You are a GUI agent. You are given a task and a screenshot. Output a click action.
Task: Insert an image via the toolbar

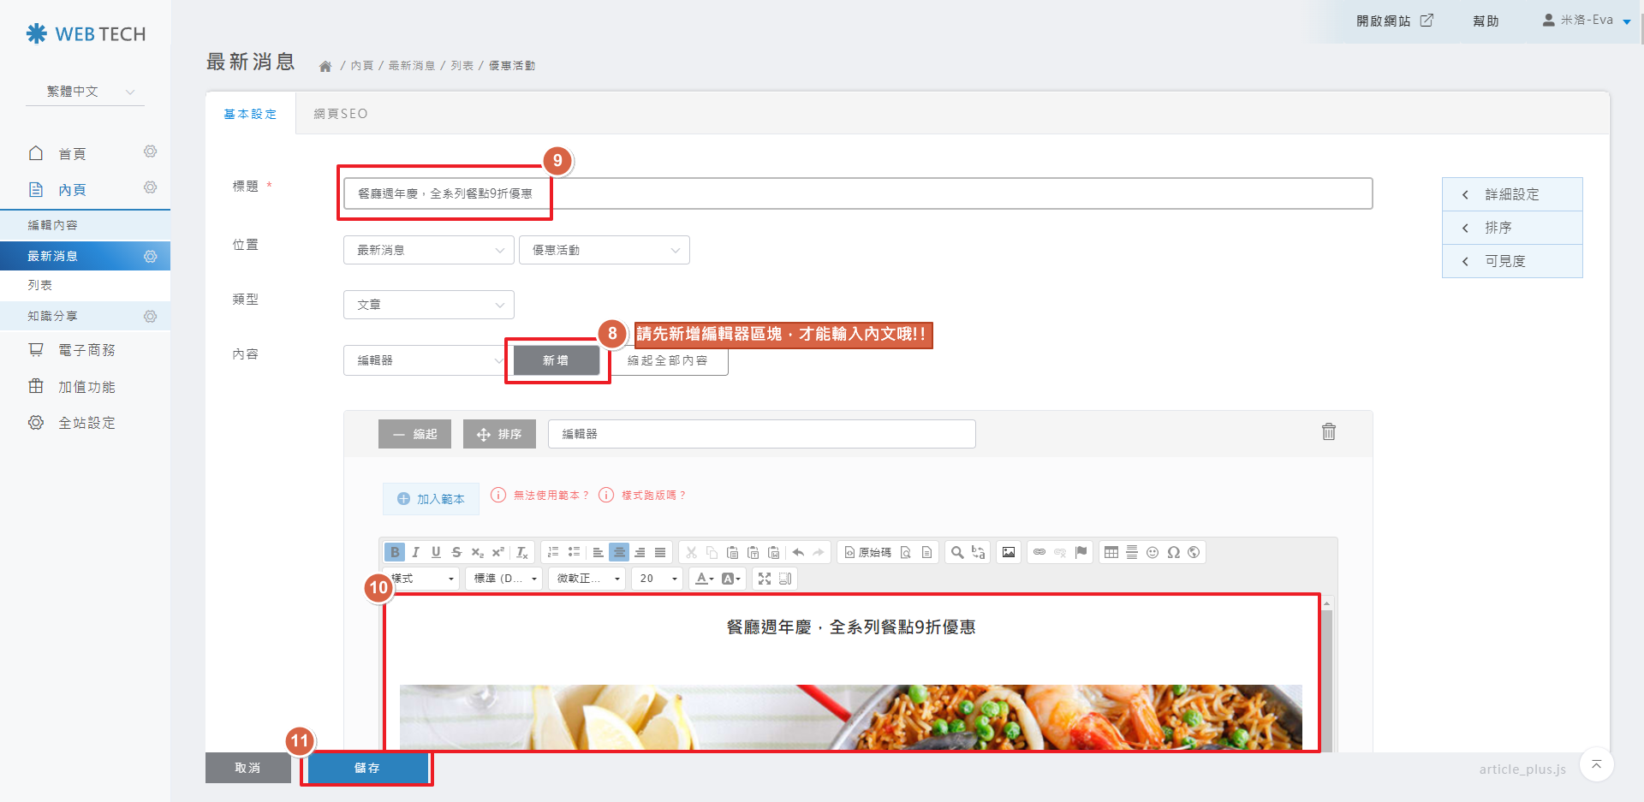1009,552
